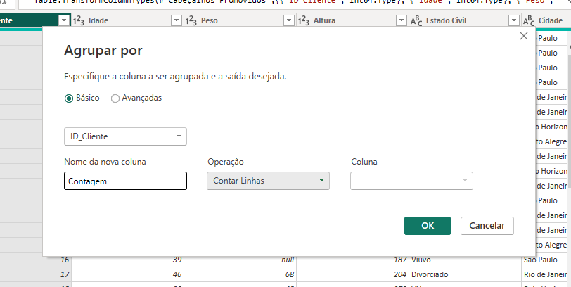Open the ID_Cliente grouping column dropdown
Viewport: 571px width, 287px height.
125,136
